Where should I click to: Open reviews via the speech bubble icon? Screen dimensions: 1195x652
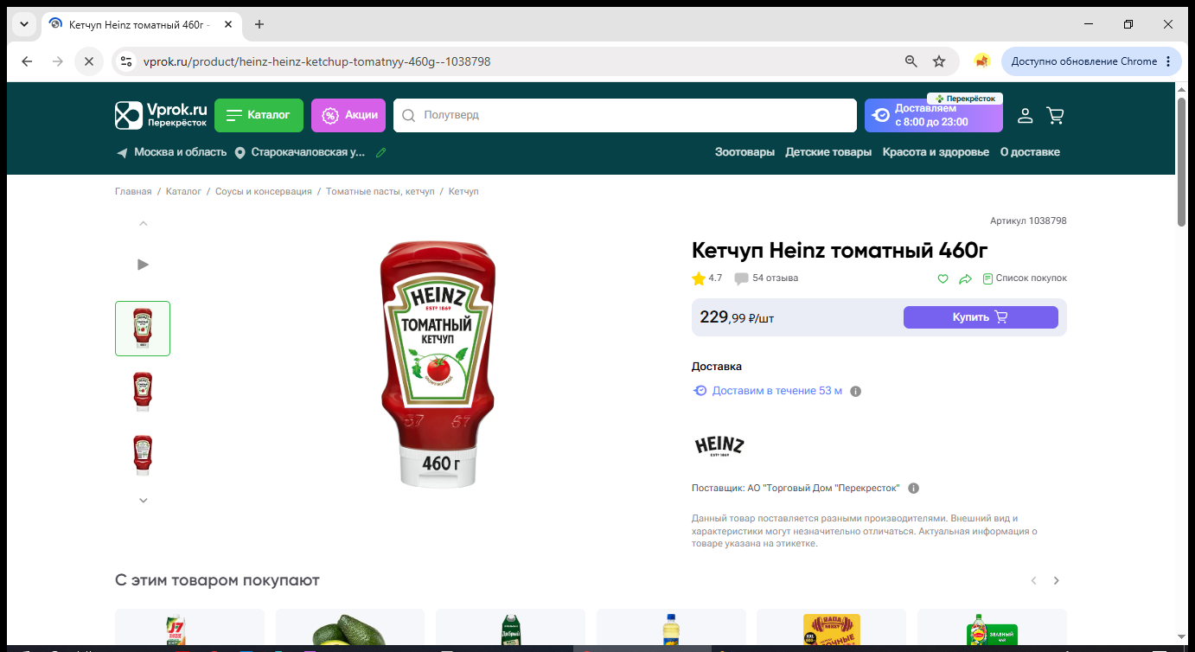coord(741,278)
